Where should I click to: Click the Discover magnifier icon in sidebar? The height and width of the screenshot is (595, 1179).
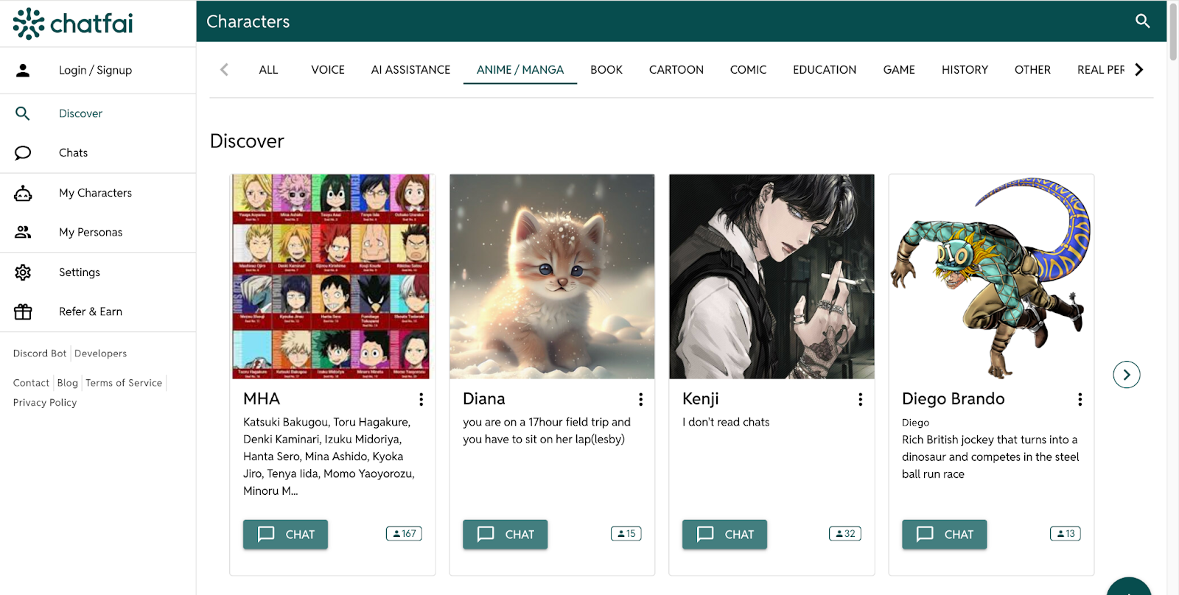click(23, 113)
